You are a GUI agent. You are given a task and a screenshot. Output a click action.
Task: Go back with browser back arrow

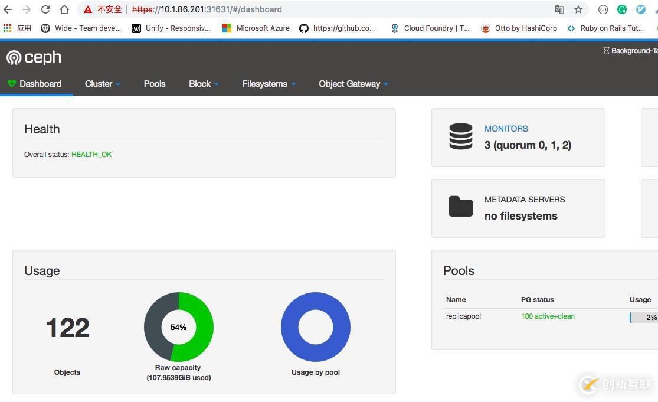[x=8, y=9]
